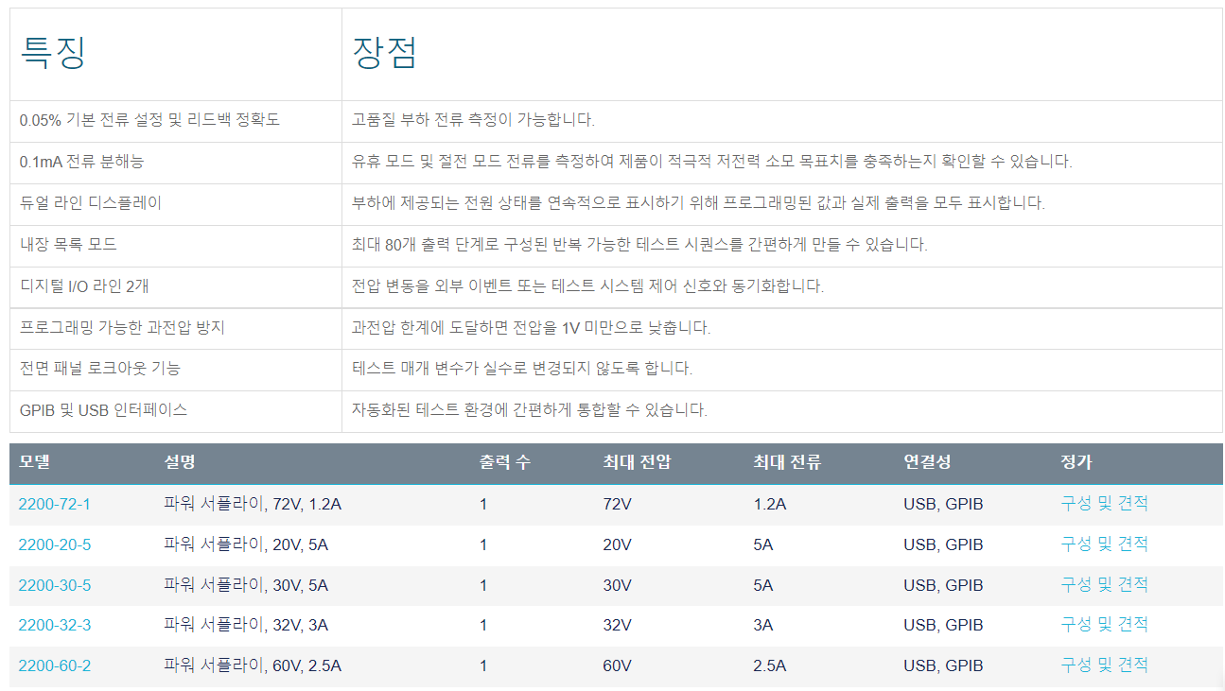Screen dimensions: 1225x691
Task: Click the 최대 80개 출력 단계 benefit text
Action: click(x=639, y=245)
